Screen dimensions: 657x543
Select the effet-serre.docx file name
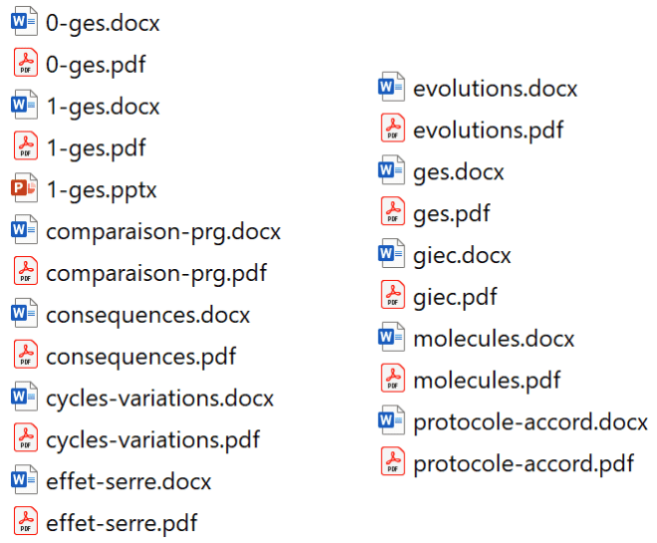128,481
